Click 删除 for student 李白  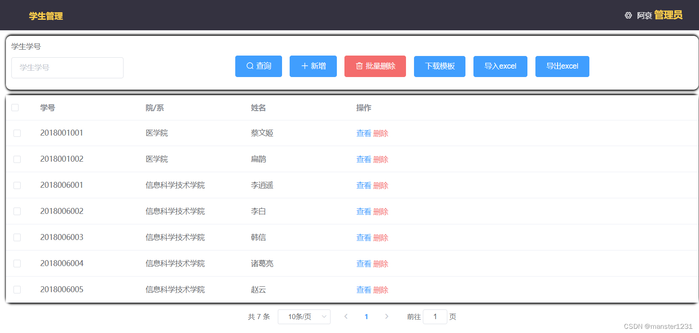pyautogui.click(x=381, y=212)
